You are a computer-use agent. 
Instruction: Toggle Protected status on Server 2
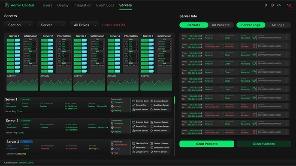tap(117, 124)
